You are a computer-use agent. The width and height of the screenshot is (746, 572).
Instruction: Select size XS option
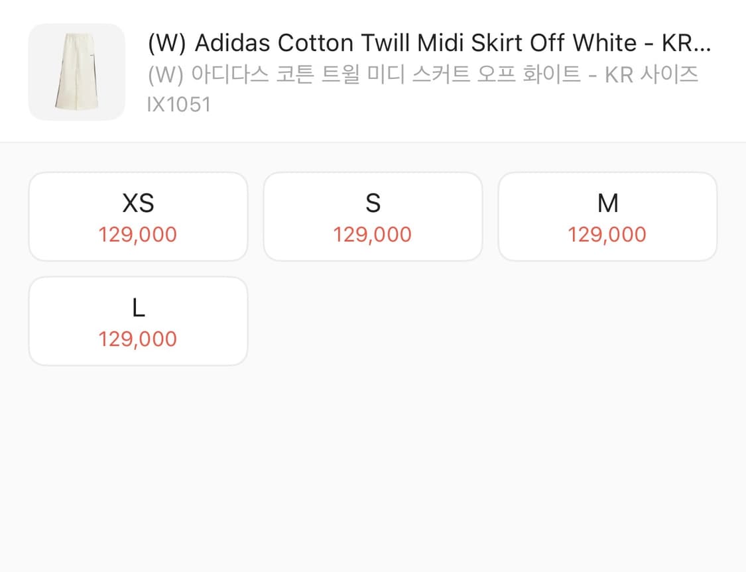pos(139,217)
